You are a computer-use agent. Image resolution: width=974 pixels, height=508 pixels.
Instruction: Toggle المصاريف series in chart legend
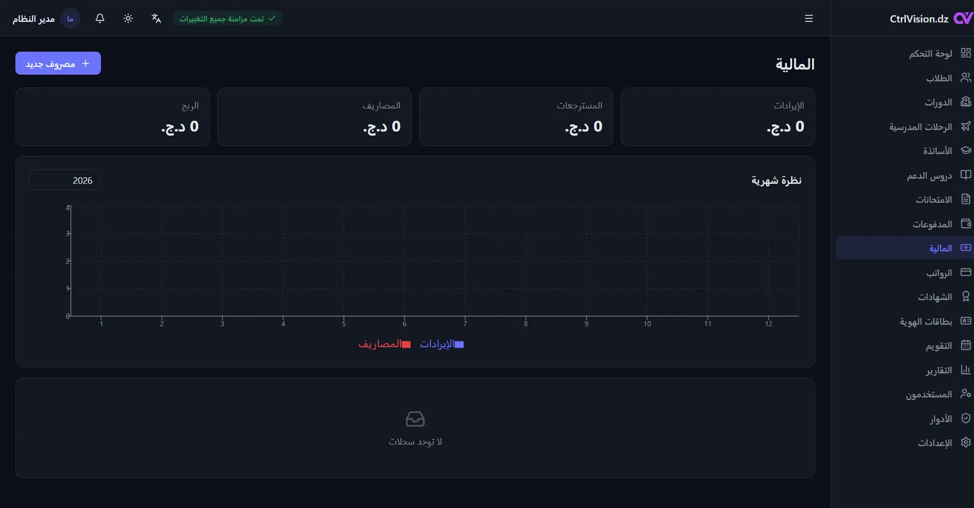385,344
